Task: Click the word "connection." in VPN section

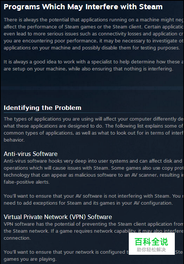Action: 17,238
